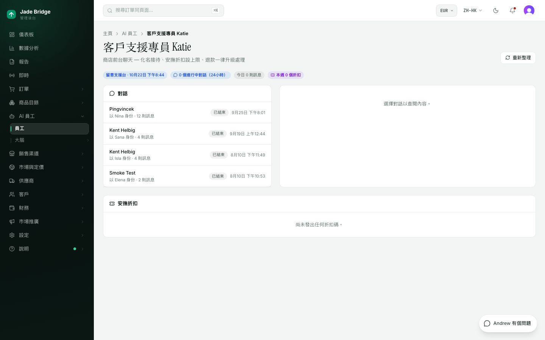This screenshot has width=545, height=340.
Task: Expand the 供應商 suppliers section
Action: click(x=47, y=181)
